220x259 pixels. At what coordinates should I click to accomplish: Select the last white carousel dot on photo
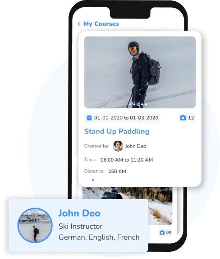click(146, 104)
